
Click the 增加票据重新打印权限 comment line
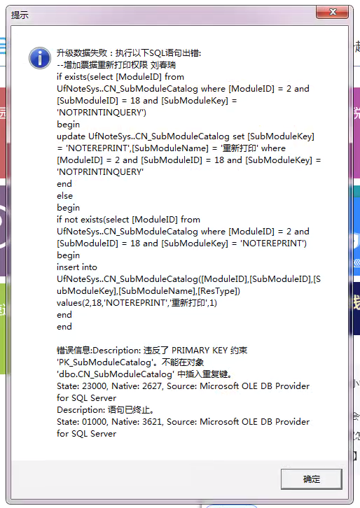116,65
